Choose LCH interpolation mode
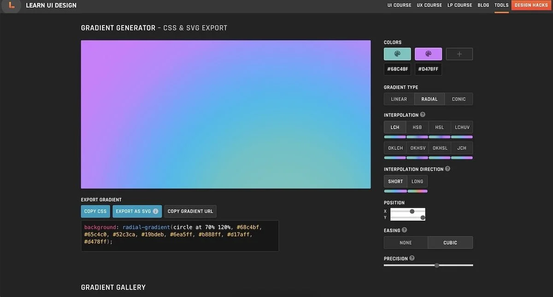This screenshot has height=297, width=553. point(395,127)
